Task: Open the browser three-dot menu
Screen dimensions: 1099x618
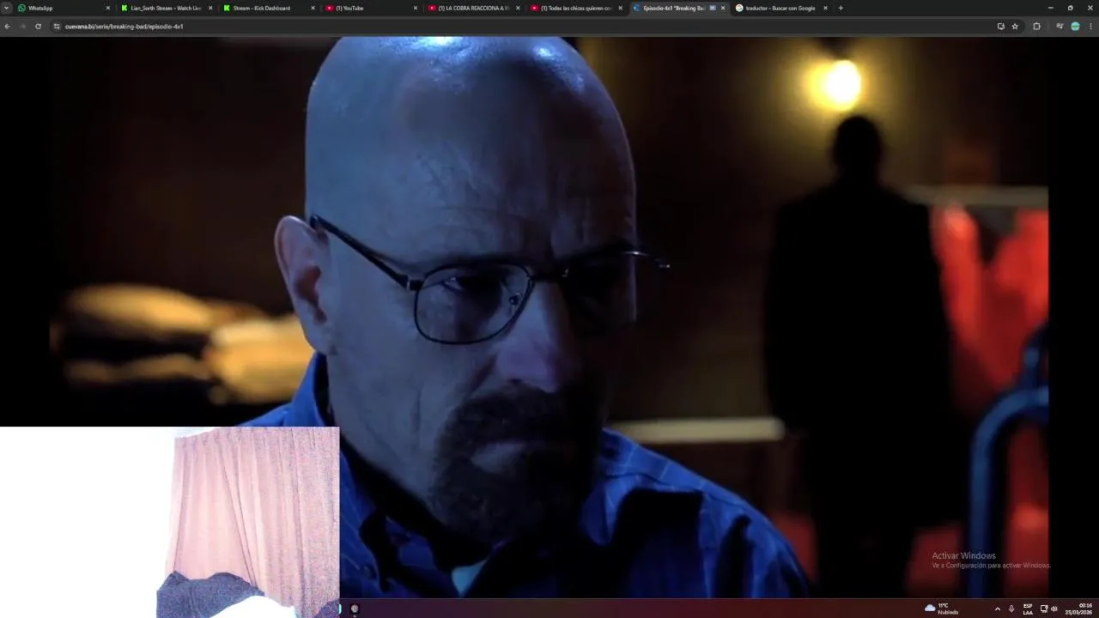Action: [x=1090, y=26]
